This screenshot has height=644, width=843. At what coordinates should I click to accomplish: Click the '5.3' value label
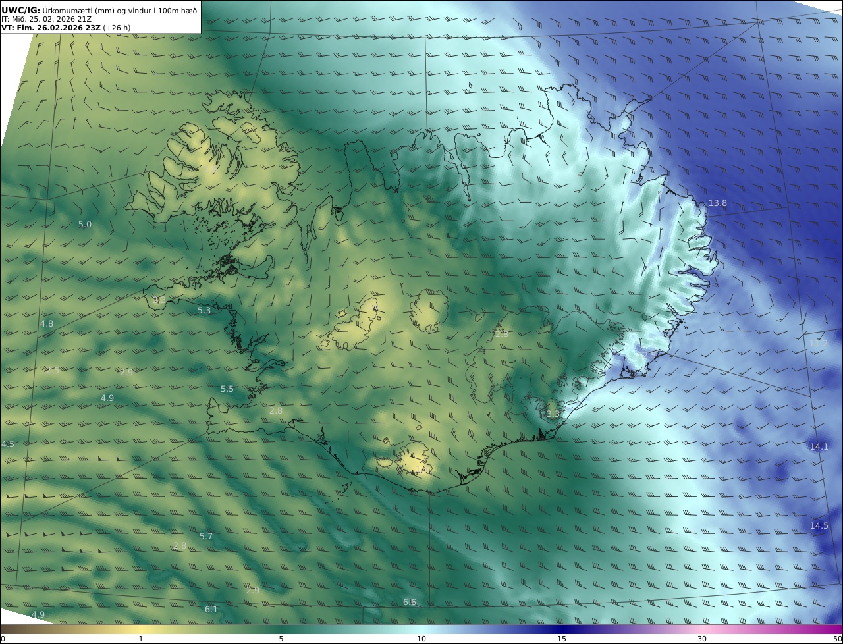(x=204, y=310)
